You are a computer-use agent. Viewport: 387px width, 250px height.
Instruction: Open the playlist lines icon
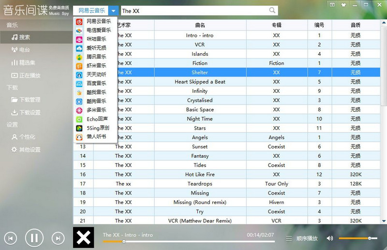point(289,239)
